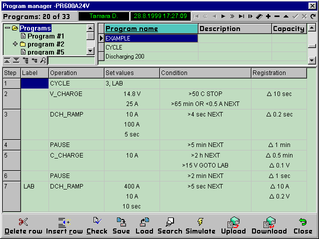Click the plus icon to add record
319x239 pixels.
[268, 16]
